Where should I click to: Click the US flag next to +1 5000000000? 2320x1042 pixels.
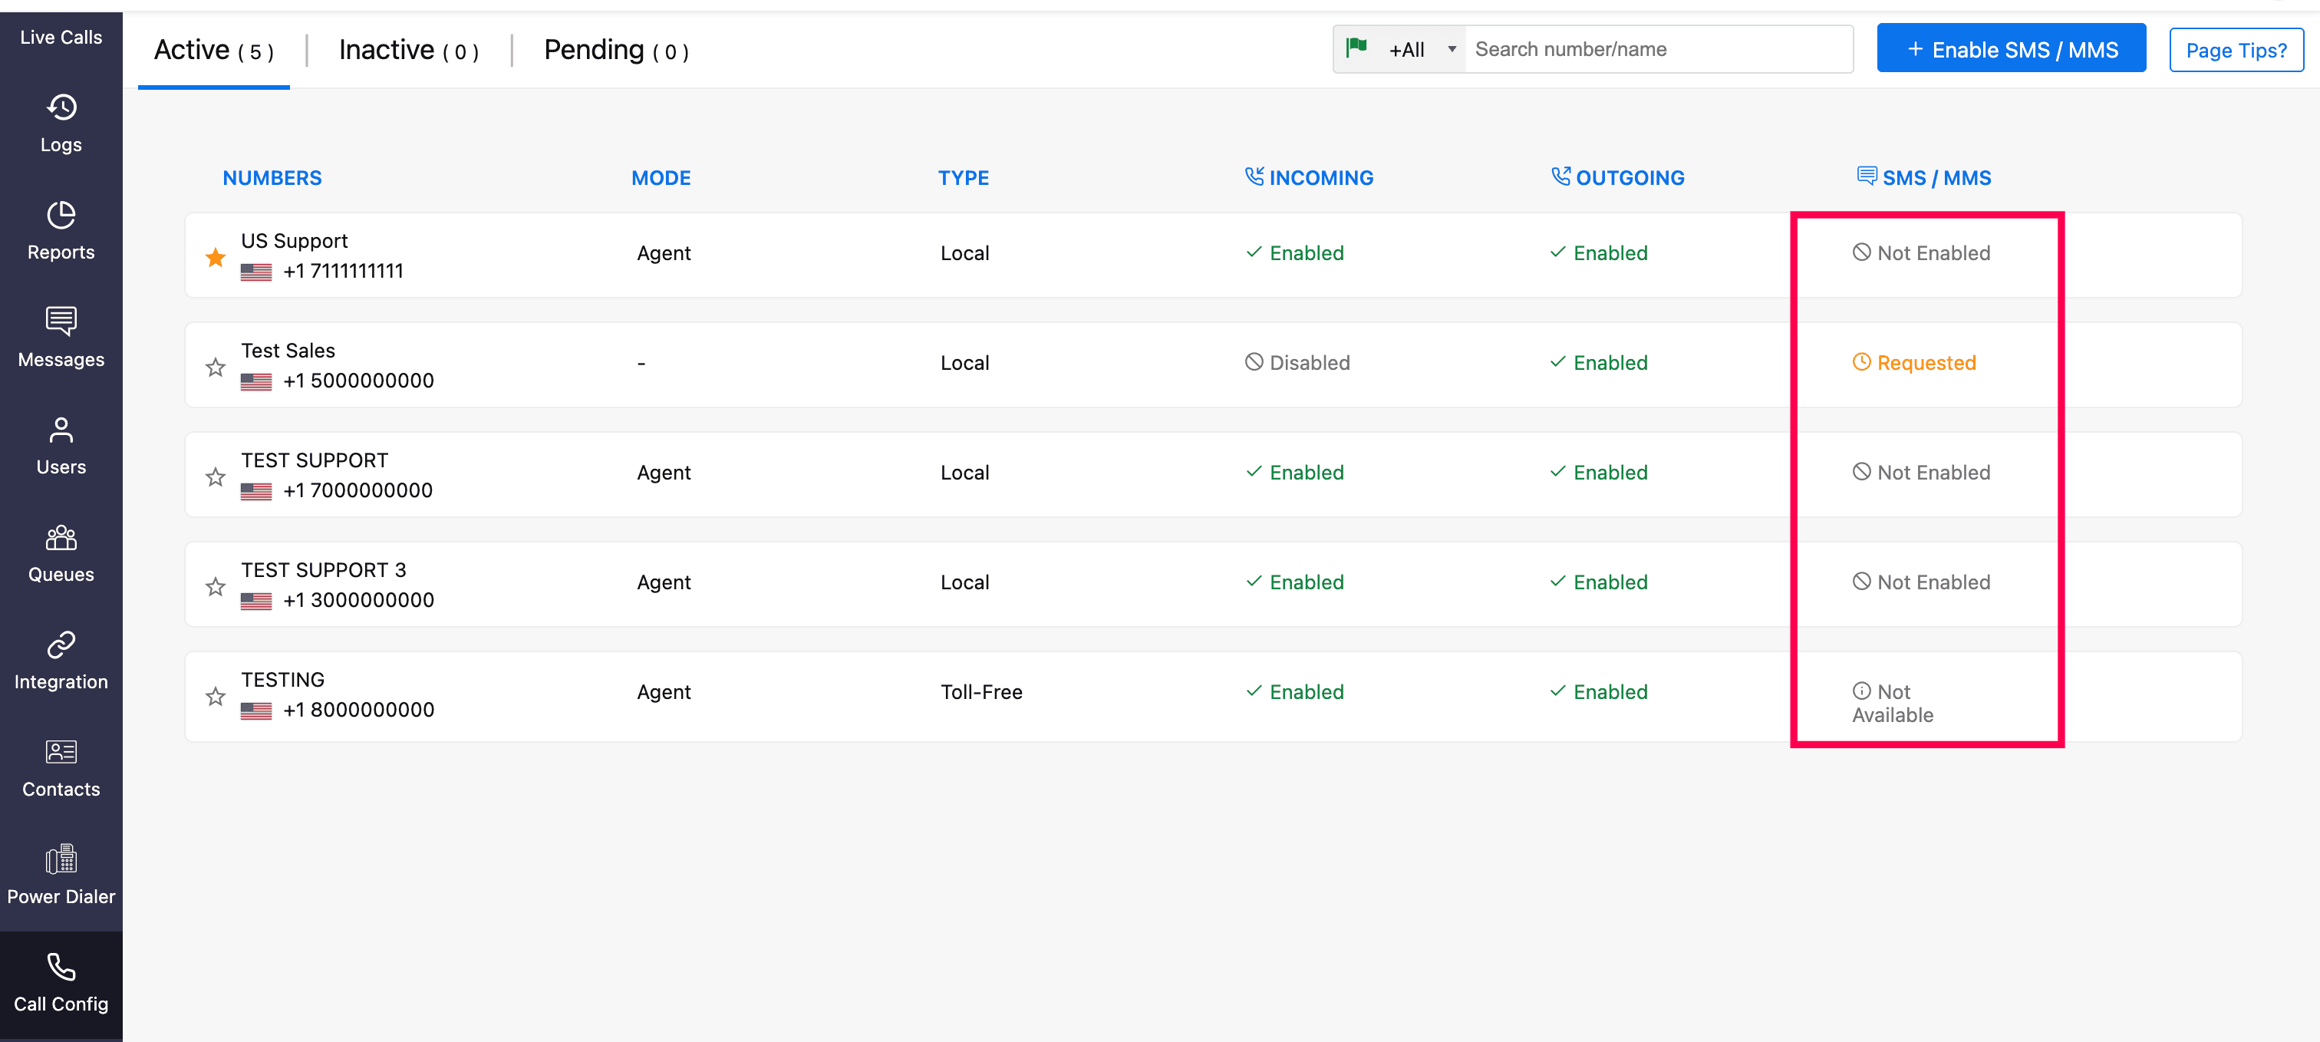point(255,381)
